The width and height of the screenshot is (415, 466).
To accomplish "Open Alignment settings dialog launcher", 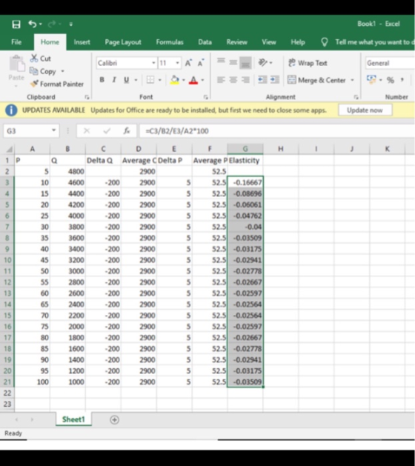I will [x=356, y=97].
